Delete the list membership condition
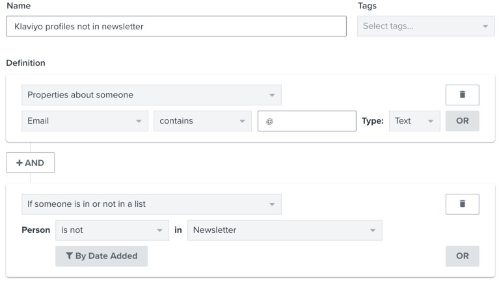 462,204
